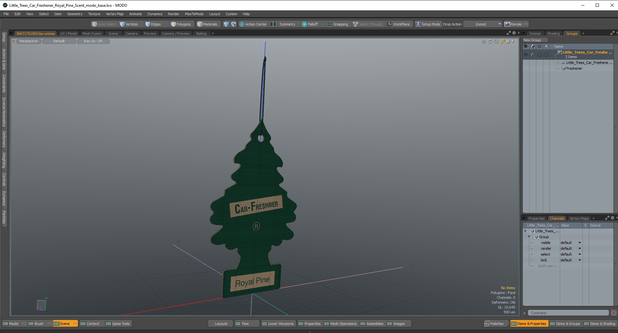Image resolution: width=618 pixels, height=333 pixels.
Task: Click viewport tab bar expand arrows icon
Action: (x=509, y=33)
